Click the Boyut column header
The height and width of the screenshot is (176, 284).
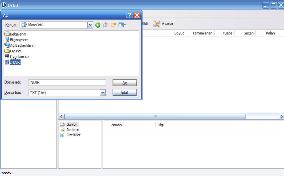tap(179, 33)
